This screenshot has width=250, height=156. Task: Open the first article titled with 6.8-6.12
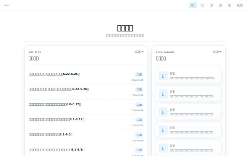tap(55, 104)
